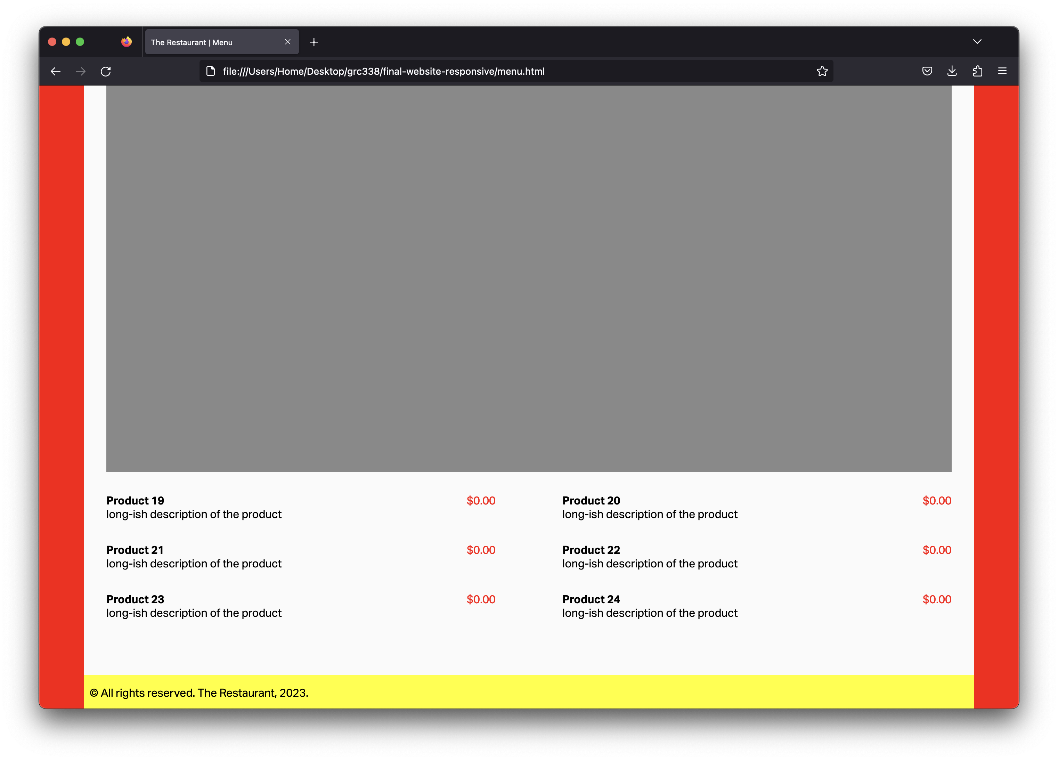Screen dimensions: 1058x760
Task: Maximize the window with the green button
Action: [80, 42]
